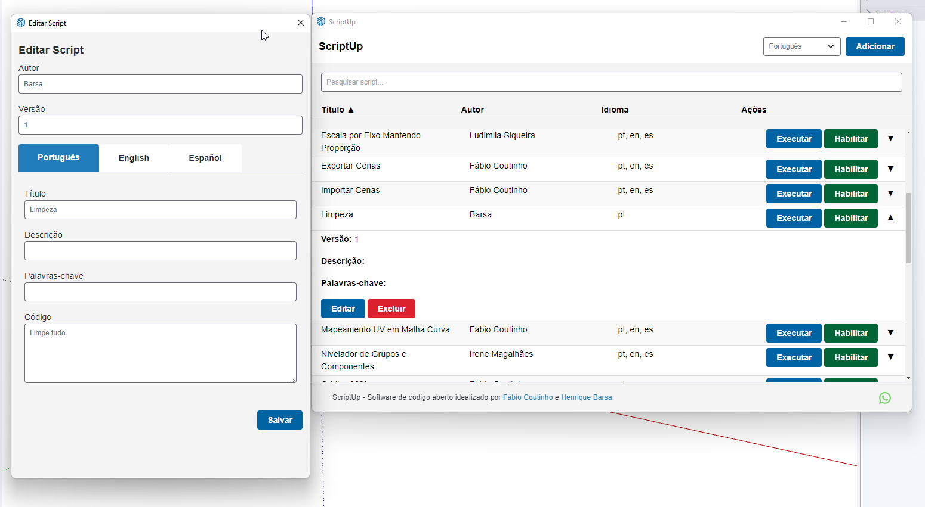The height and width of the screenshot is (507, 925).
Task: Expand details for Nivelador de Grupos e Componentes
Action: click(x=890, y=357)
